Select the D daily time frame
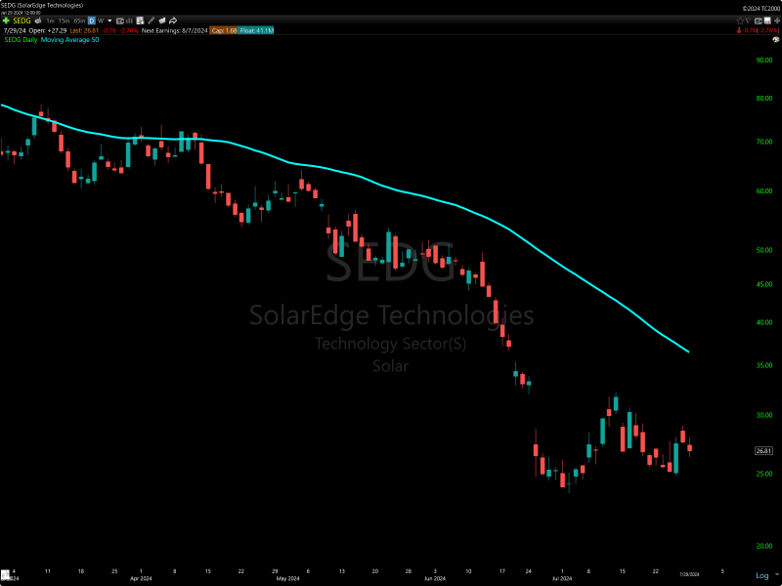Screen dimensions: 782x586 92,21
